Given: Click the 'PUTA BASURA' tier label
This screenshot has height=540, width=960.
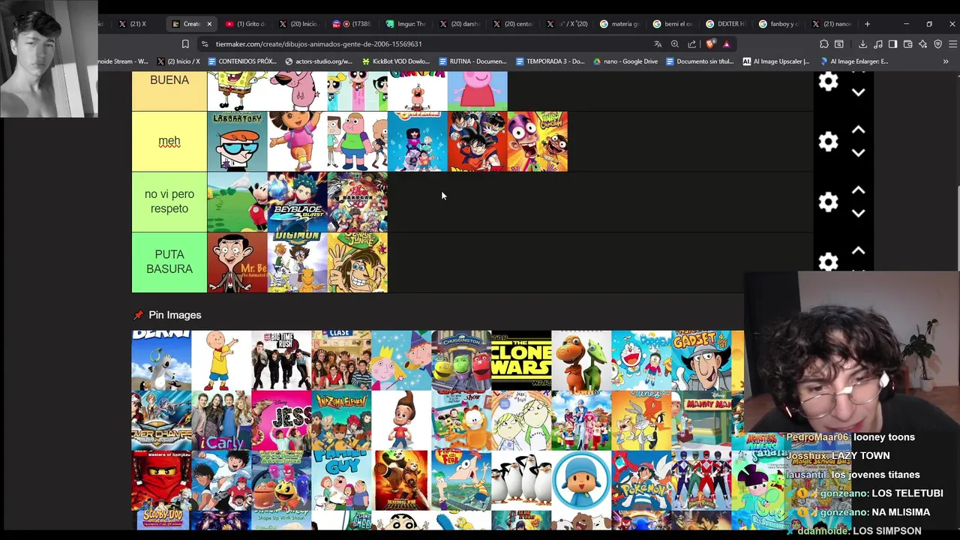Looking at the screenshot, I should click(x=169, y=262).
